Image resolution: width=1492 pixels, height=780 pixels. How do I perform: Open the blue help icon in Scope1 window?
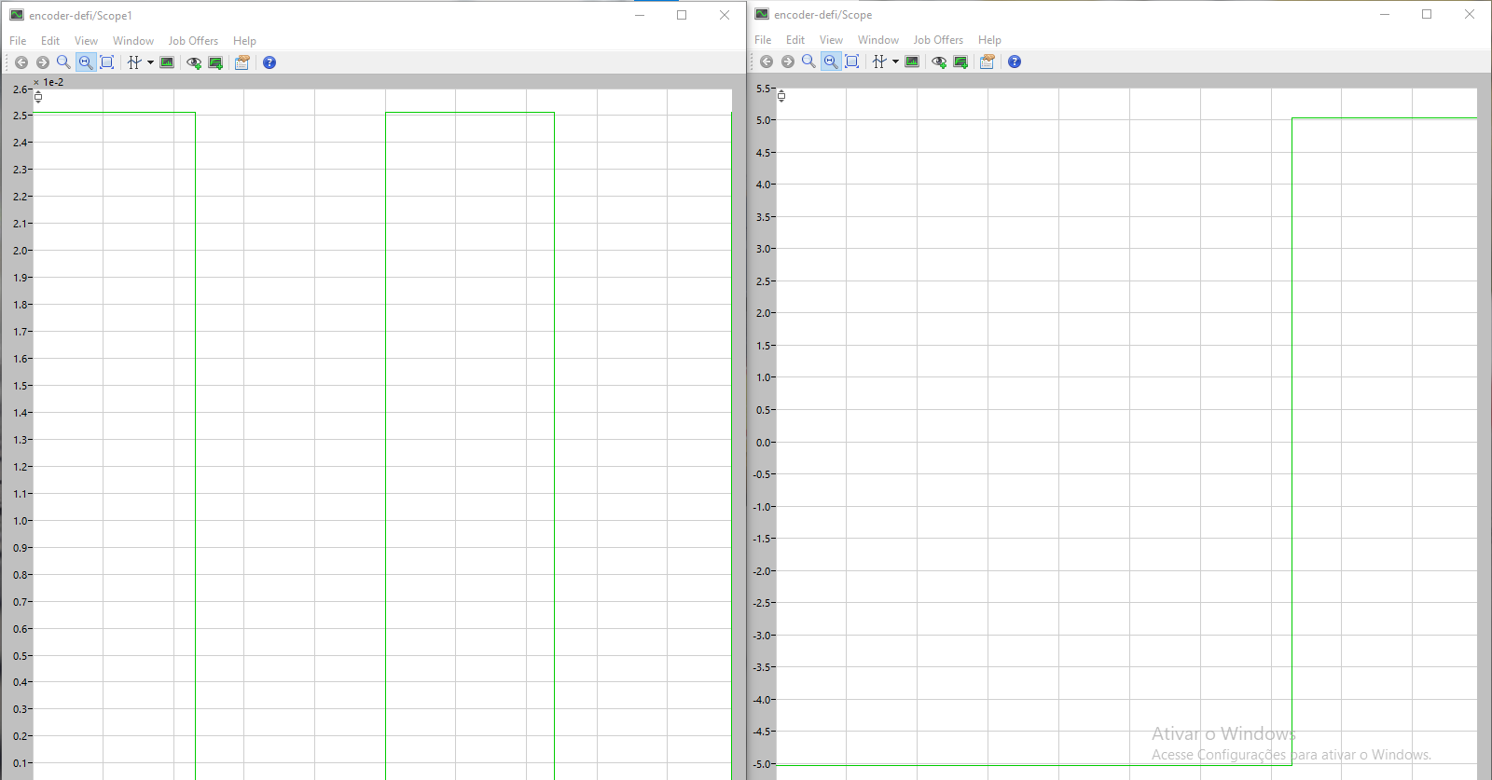(269, 62)
